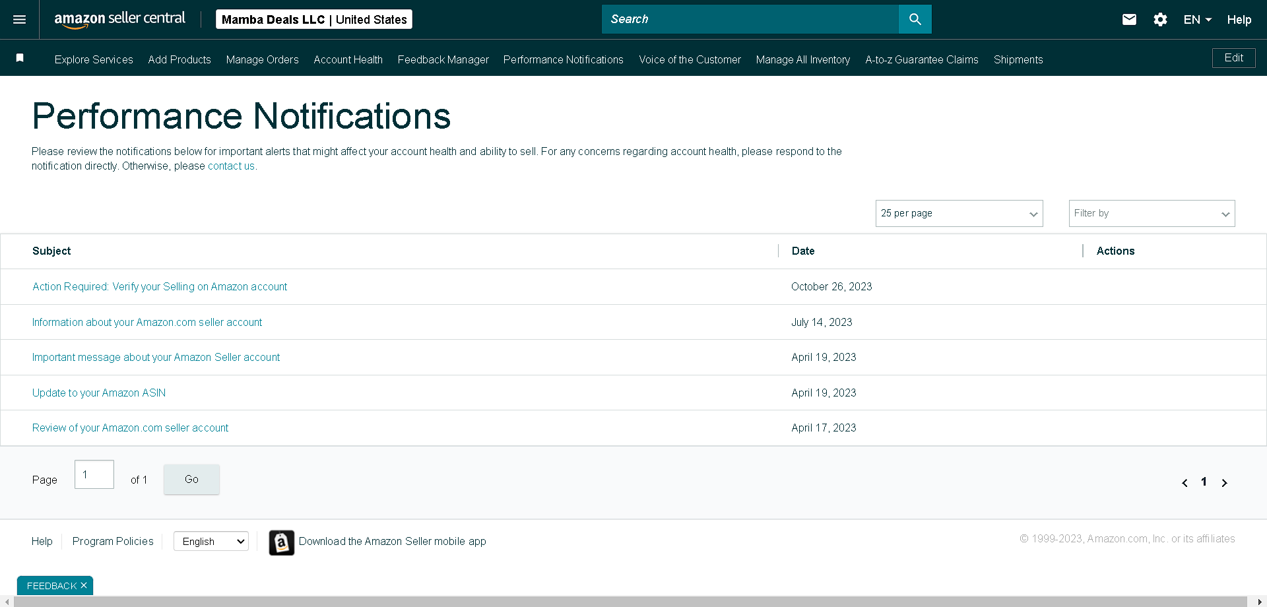
Task: Open the Update to your Amazon ASIN notification
Action: pyautogui.click(x=99, y=393)
